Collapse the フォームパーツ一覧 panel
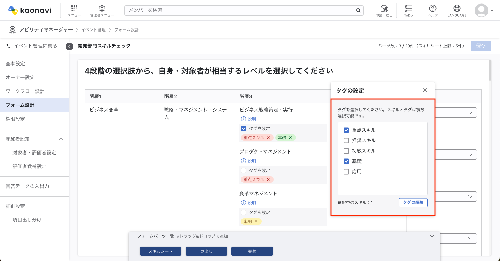500x262 pixels. [432, 236]
